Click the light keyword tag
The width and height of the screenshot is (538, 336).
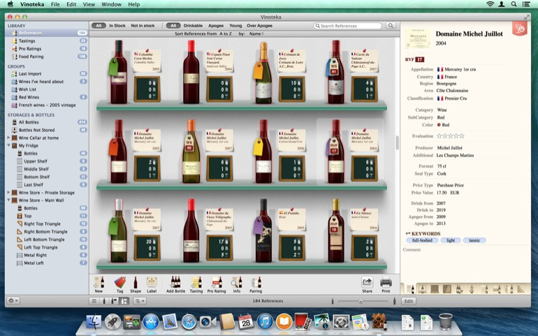(451, 240)
